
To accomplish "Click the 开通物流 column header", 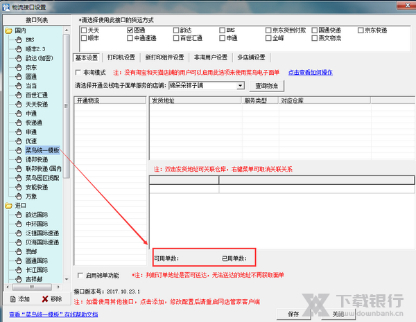I will 110,100.
